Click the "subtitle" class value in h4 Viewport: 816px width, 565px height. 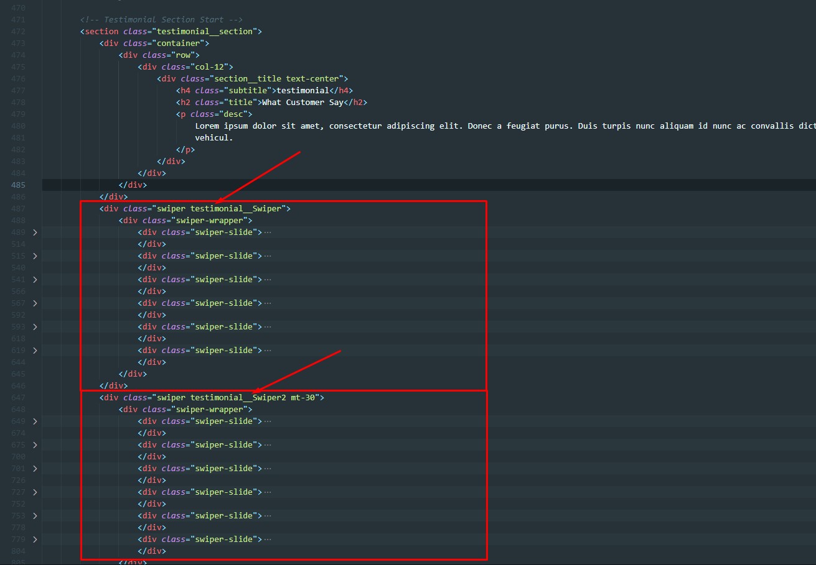coord(248,91)
